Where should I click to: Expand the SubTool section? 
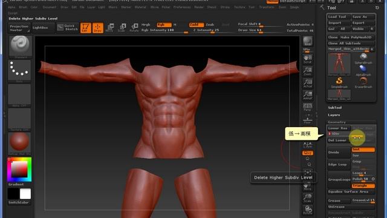[335, 108]
